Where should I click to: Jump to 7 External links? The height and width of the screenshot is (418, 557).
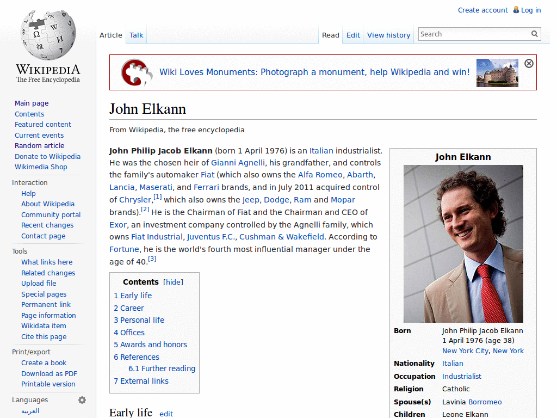[x=141, y=381]
